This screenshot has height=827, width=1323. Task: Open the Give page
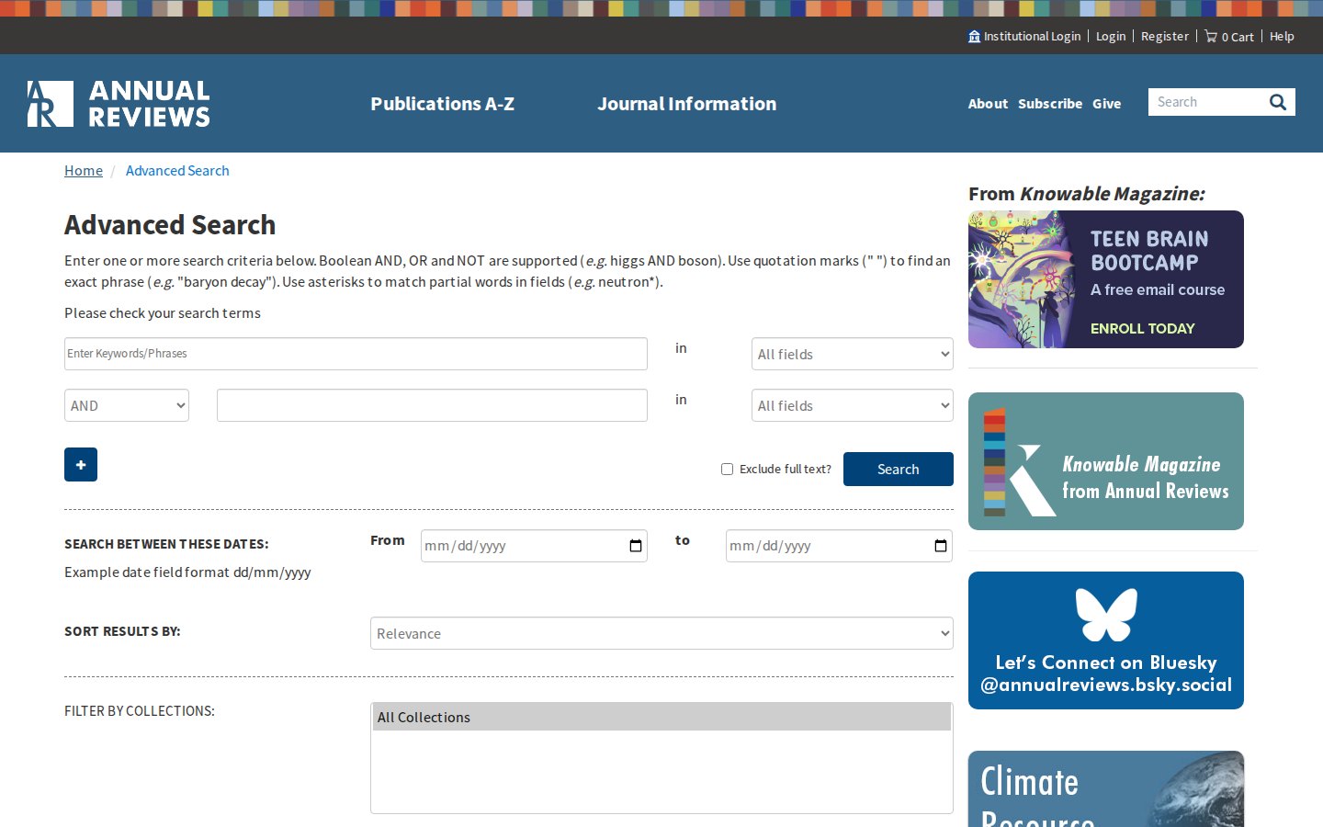point(1107,104)
